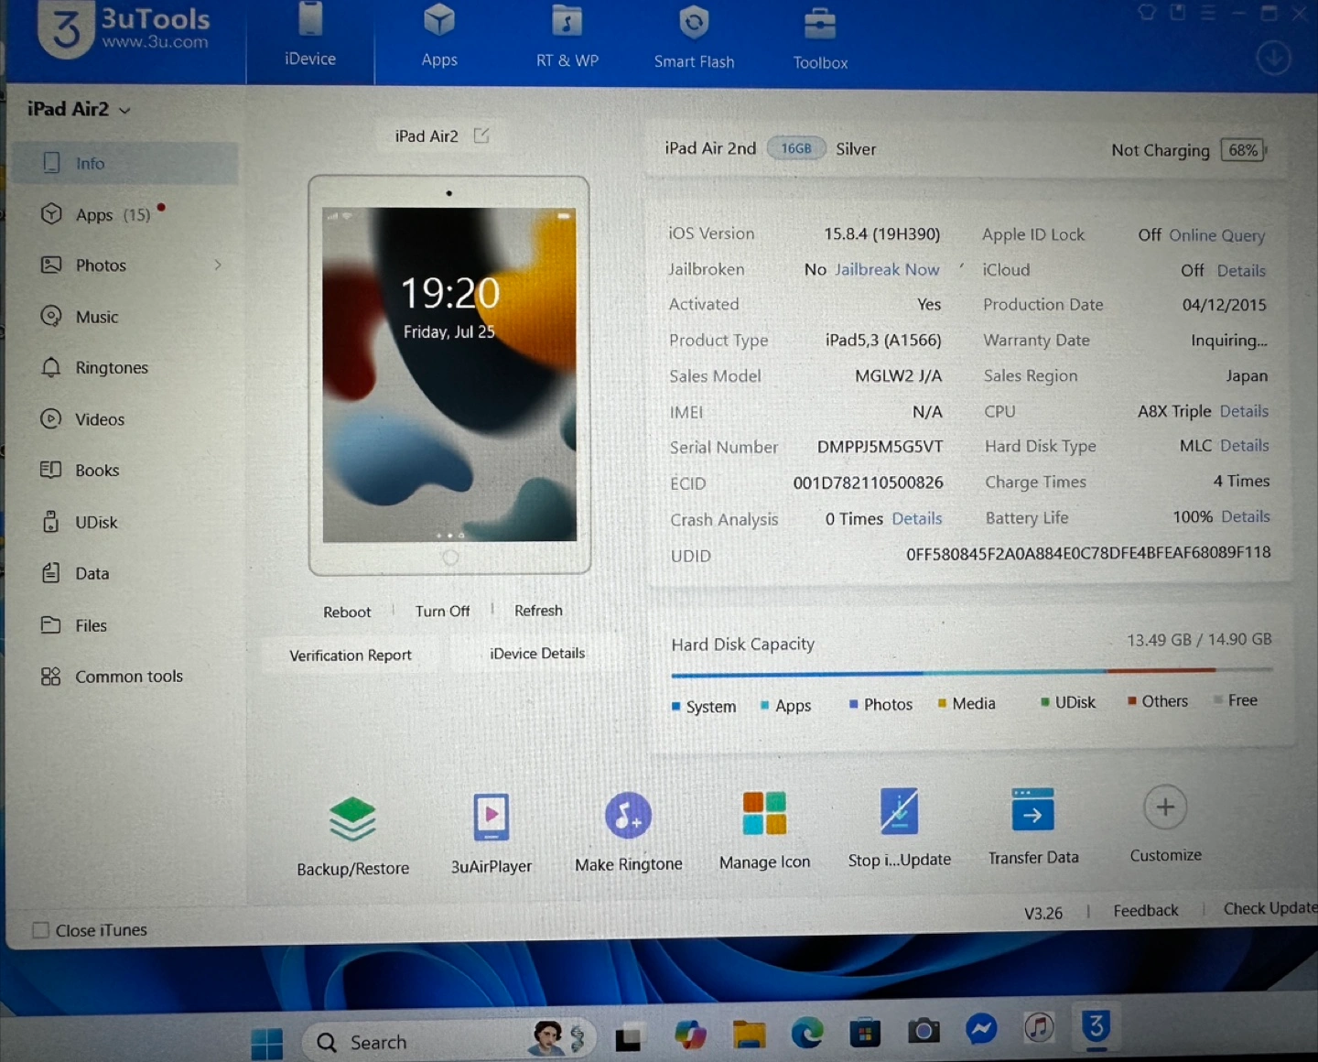Open Hard Disk Type Details link
The image size is (1318, 1062).
tap(1244, 446)
